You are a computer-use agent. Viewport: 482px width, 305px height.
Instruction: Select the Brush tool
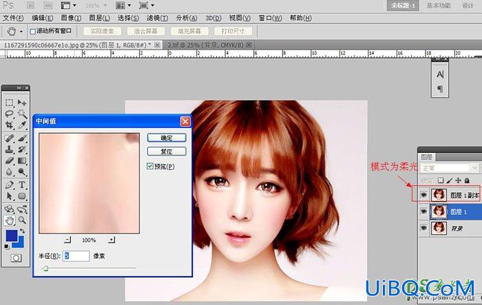coord(22,138)
